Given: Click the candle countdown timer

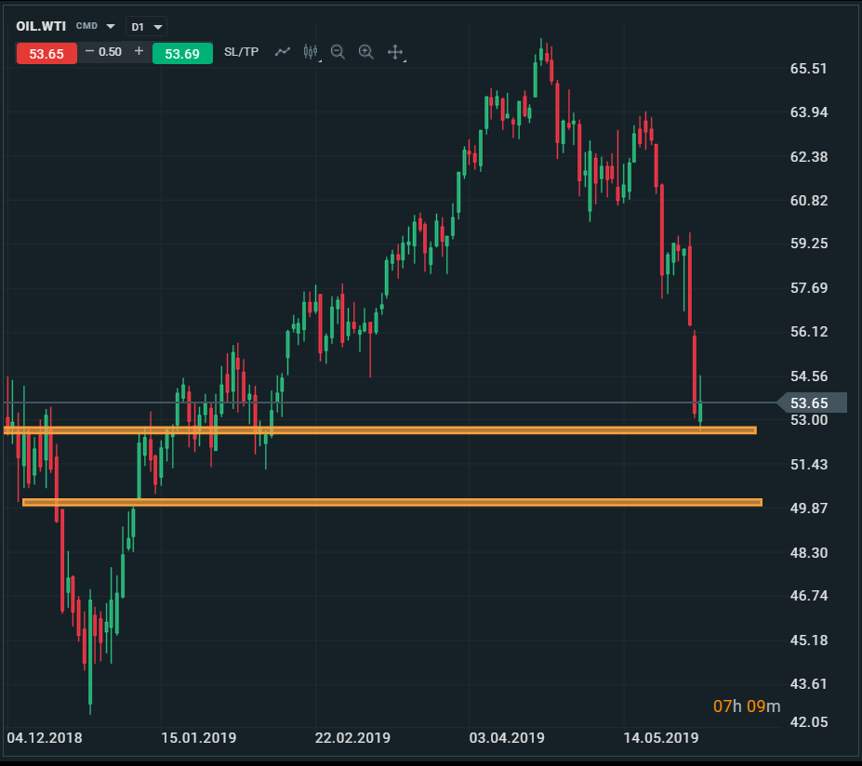Looking at the screenshot, I should (x=746, y=707).
